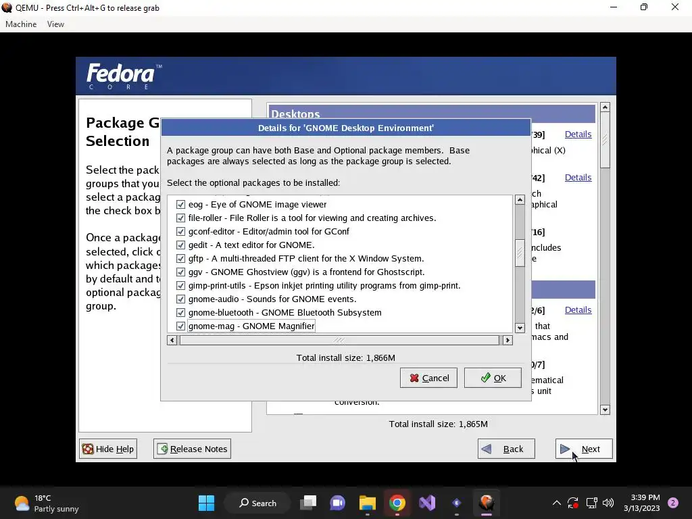Image resolution: width=692 pixels, height=519 pixels.
Task: Open Task View on the taskbar
Action: coord(308,503)
